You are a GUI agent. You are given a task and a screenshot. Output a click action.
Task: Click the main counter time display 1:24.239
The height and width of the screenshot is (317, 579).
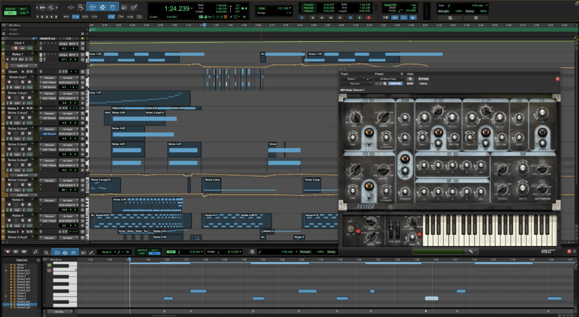point(177,9)
